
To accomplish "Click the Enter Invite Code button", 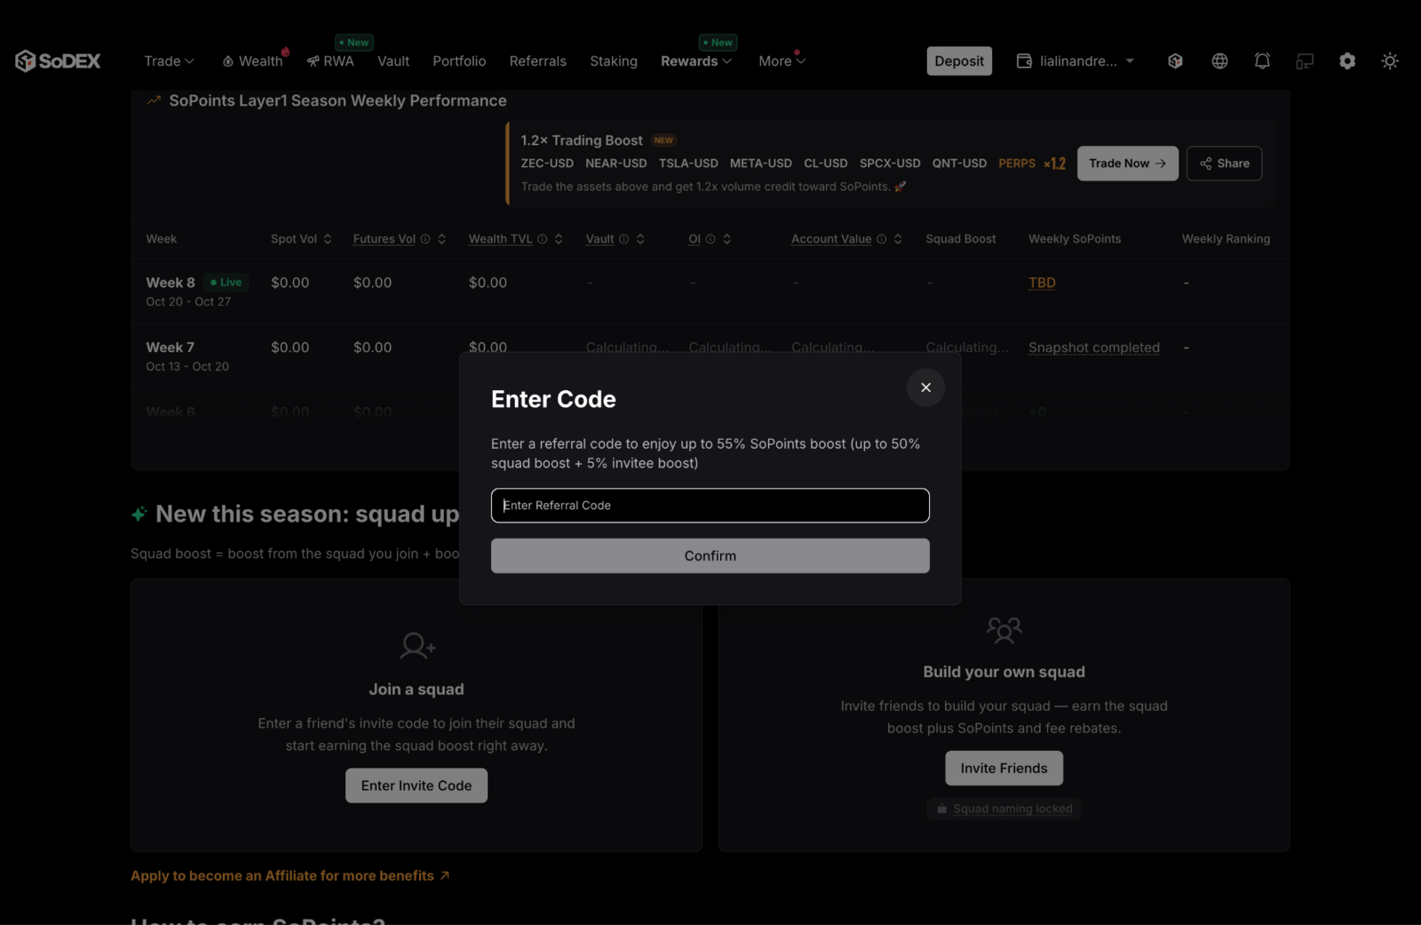I will (417, 785).
